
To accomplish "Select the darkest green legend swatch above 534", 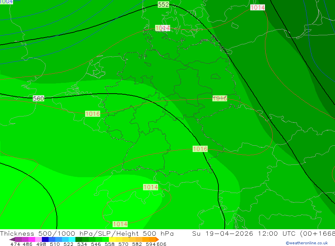I will [x=78, y=239].
